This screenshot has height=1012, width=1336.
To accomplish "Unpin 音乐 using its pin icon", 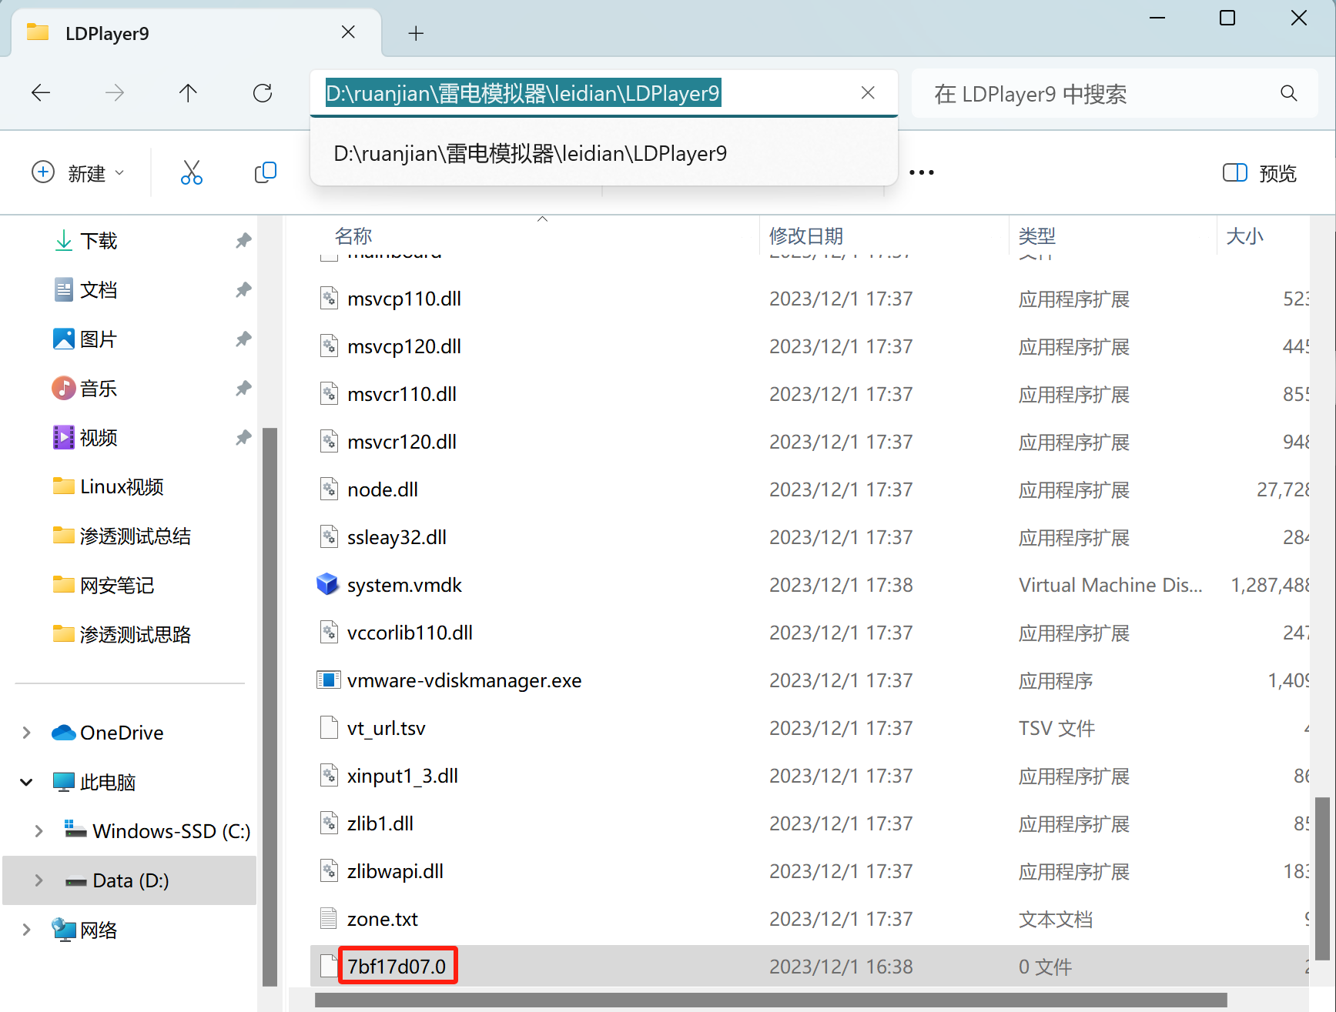I will coord(243,389).
